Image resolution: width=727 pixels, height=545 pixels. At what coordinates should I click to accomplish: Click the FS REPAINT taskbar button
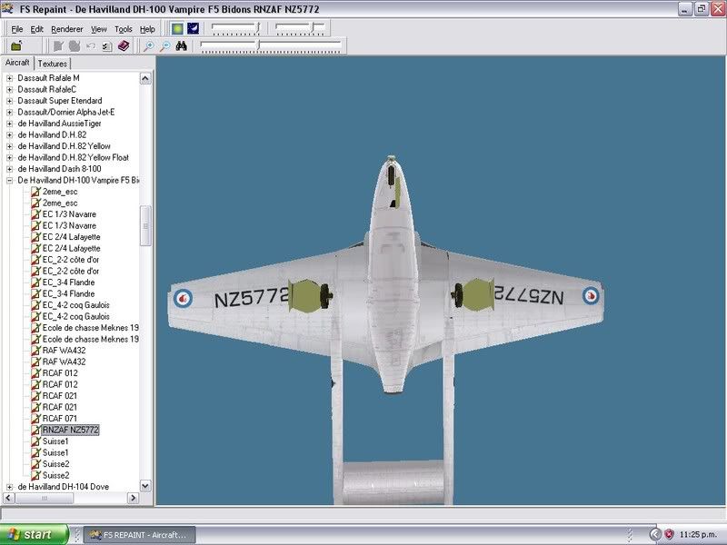pyautogui.click(x=138, y=535)
